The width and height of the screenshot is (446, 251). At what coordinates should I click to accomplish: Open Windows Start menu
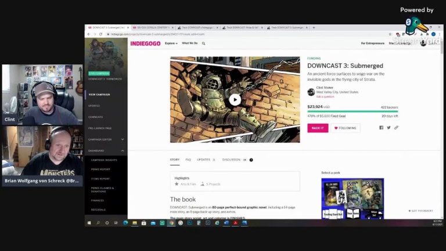[x=89, y=223]
